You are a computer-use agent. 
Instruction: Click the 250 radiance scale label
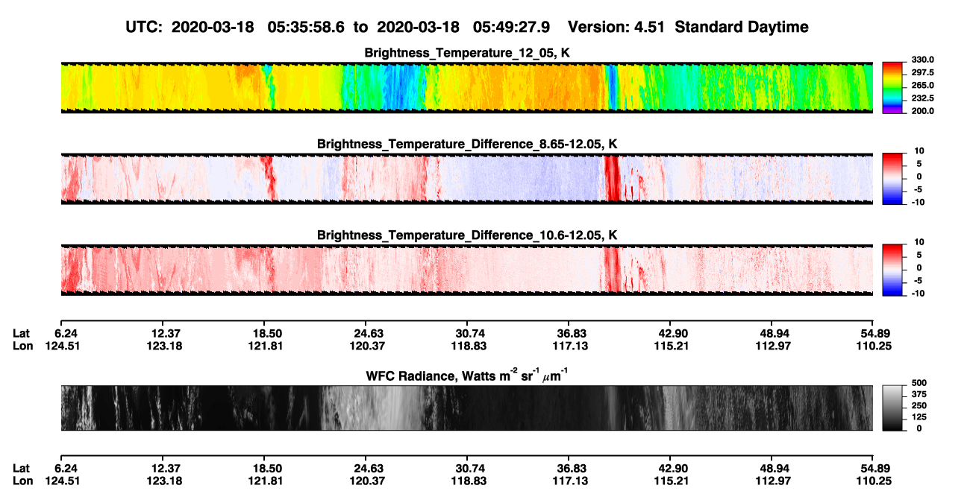918,405
